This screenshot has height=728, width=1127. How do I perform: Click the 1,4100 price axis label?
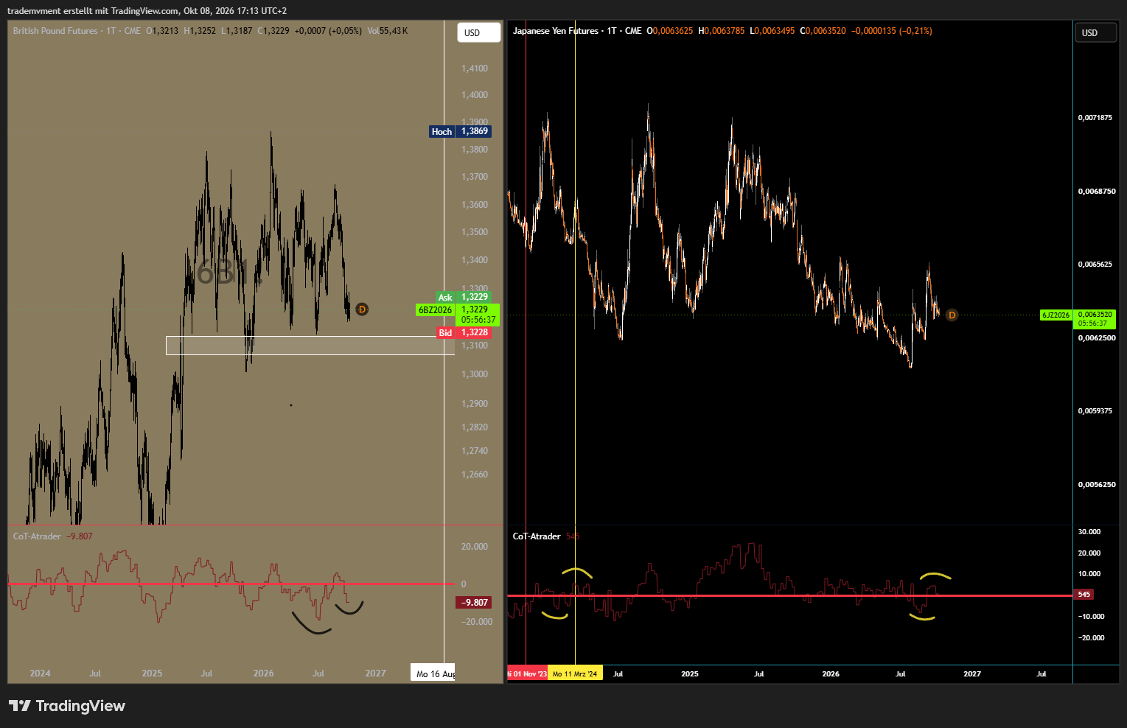point(475,69)
